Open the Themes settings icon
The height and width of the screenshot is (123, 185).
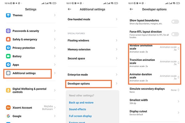point(8,15)
